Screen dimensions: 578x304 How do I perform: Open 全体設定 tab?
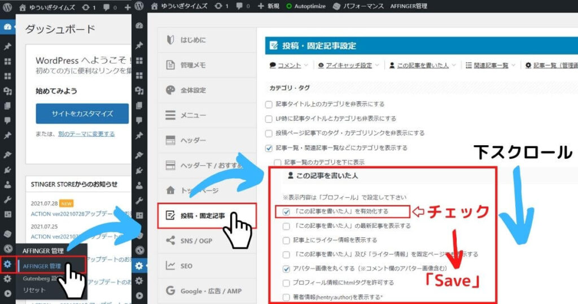[207, 90]
